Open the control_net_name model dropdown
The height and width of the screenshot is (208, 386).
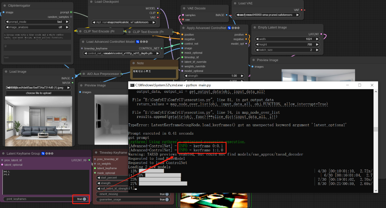122,53
